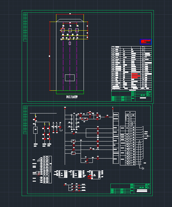Select the FCC/110KW label under the cabinet
Viewport: 172px width, 207px height.
[72, 97]
